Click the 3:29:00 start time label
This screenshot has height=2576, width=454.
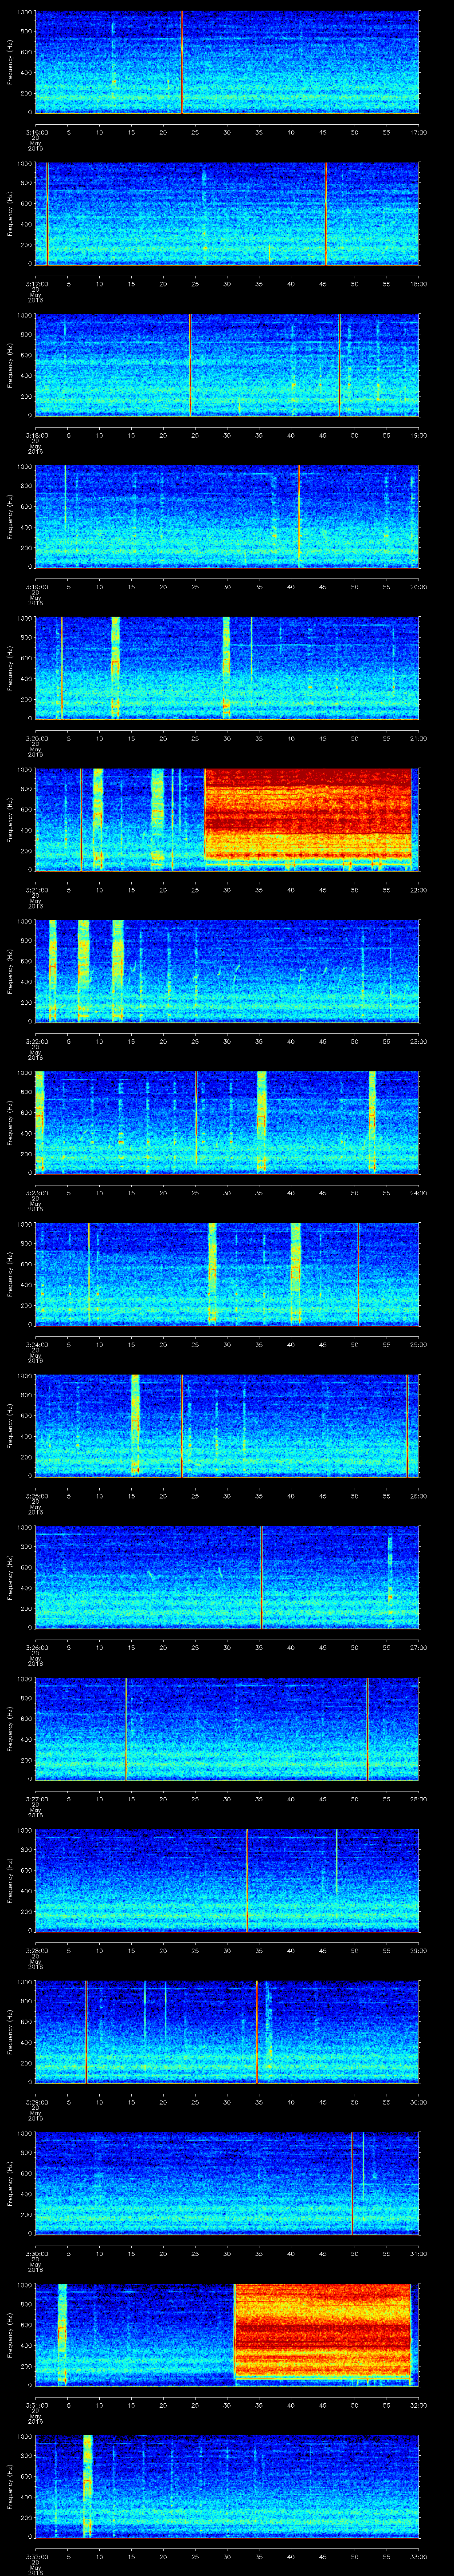[36, 2102]
